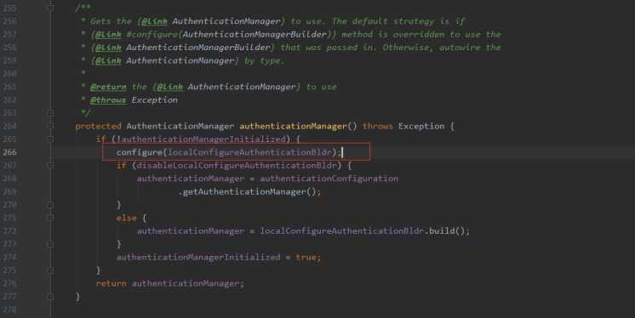Click the fold end marker on line 275
The width and height of the screenshot is (635, 318).
point(50,270)
